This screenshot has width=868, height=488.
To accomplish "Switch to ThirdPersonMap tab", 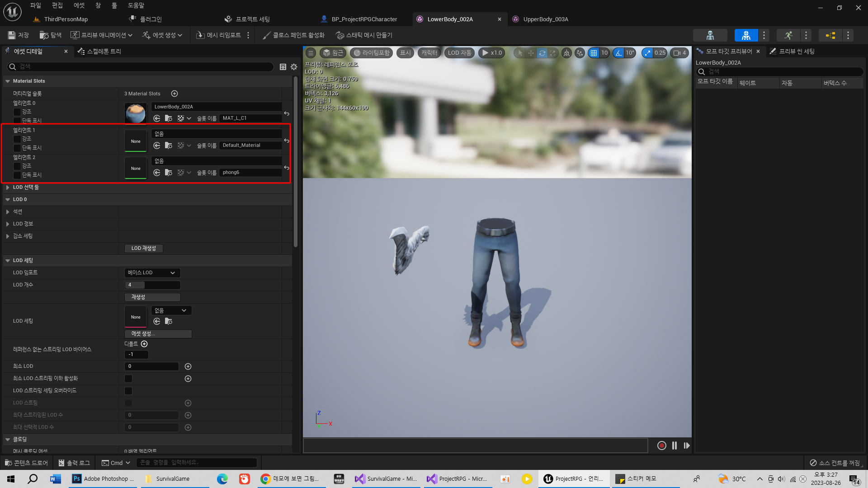I will [x=66, y=19].
